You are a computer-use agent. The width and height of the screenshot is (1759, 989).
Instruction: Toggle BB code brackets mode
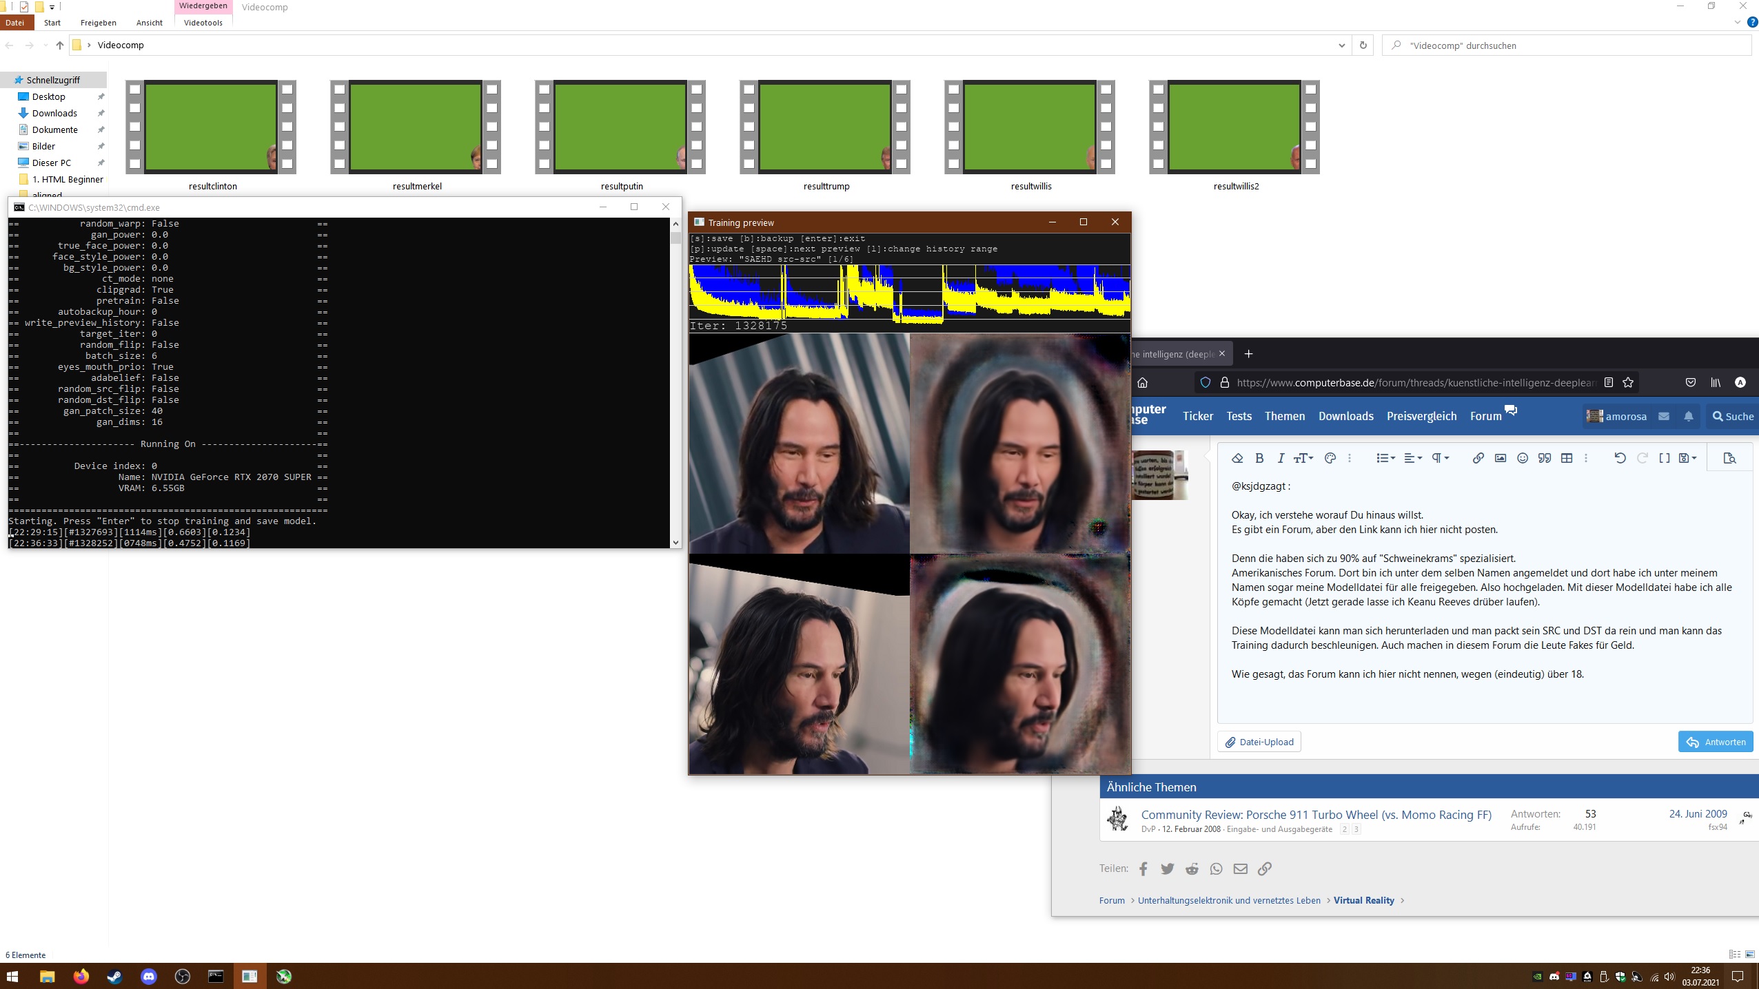click(x=1664, y=458)
